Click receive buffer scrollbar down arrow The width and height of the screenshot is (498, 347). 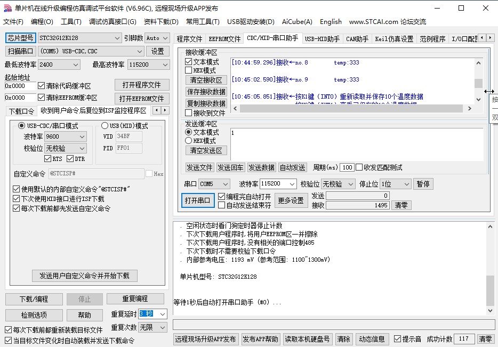pyautogui.click(x=478, y=99)
